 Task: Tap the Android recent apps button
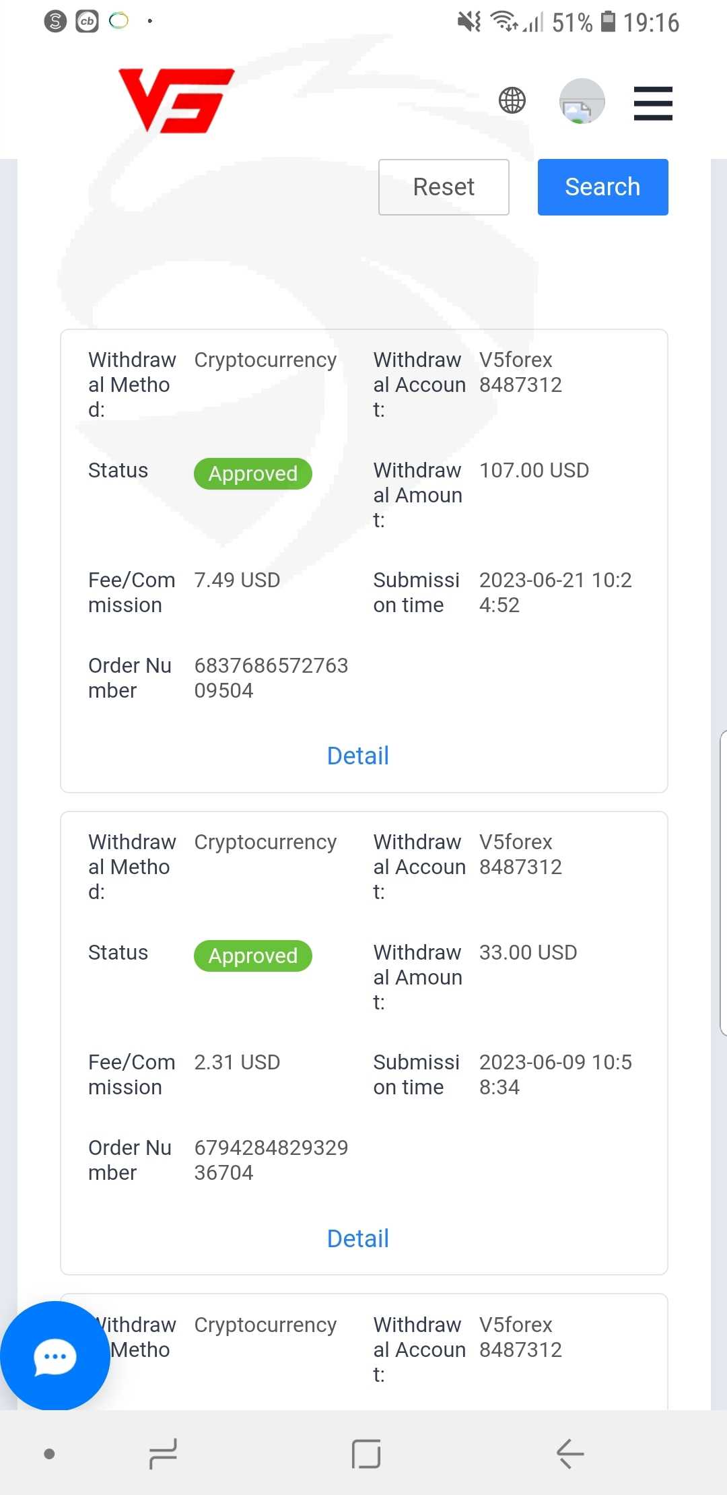tap(163, 1453)
